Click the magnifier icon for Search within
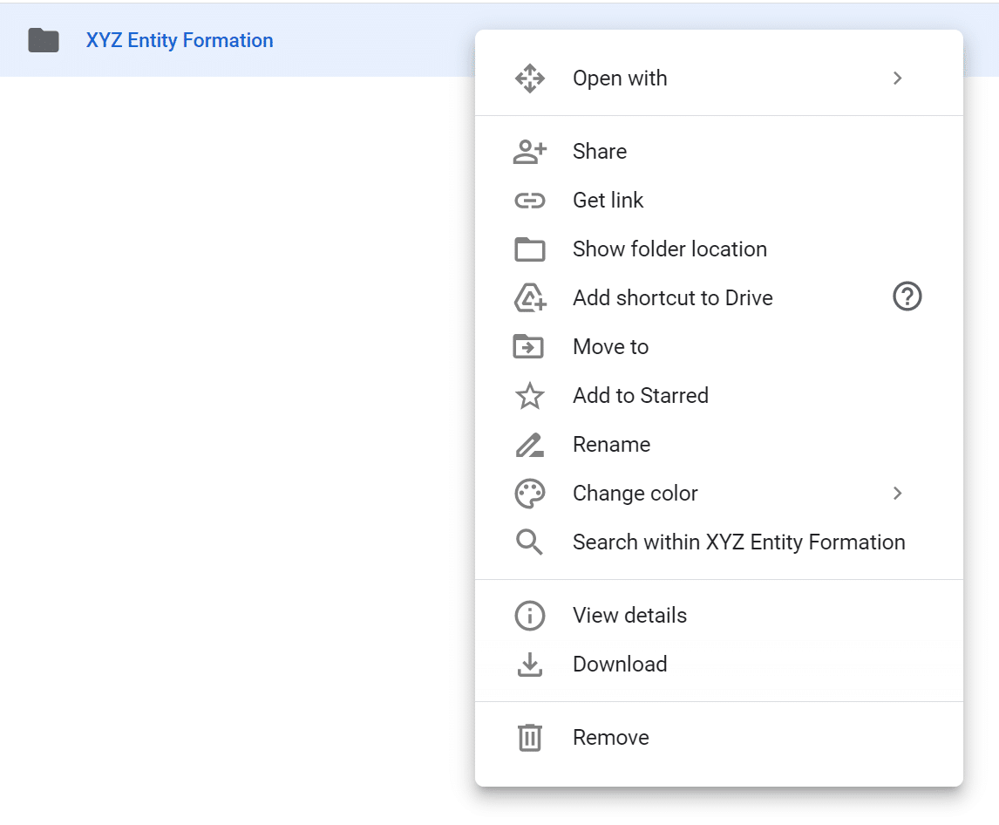999x825 pixels. click(529, 542)
